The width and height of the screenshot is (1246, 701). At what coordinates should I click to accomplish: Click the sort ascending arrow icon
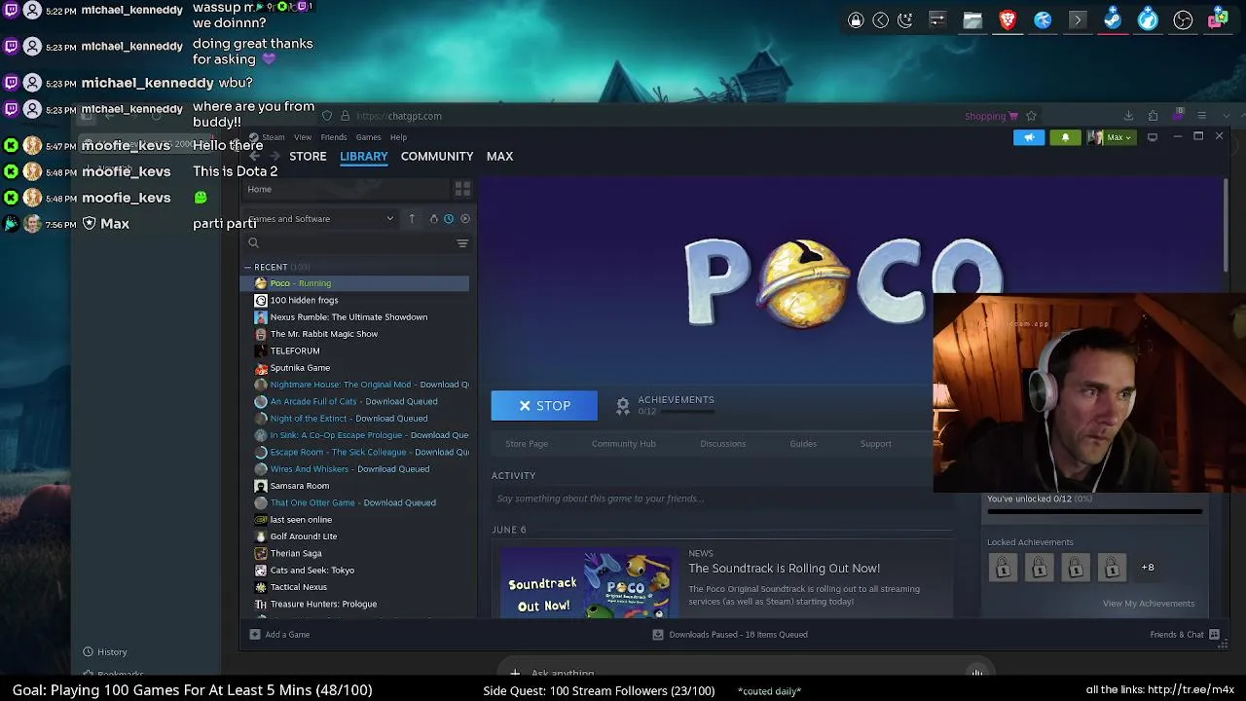412,218
